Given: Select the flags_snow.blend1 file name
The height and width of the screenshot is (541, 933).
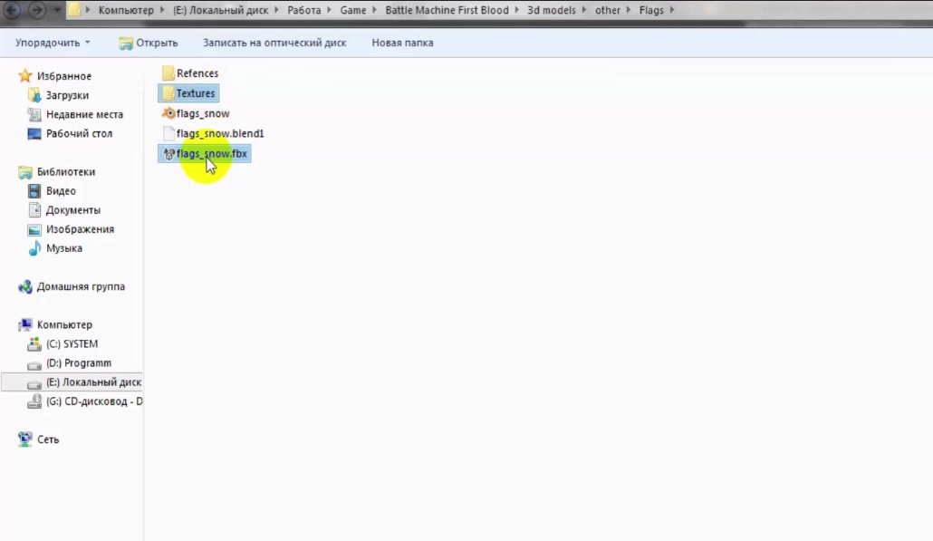Looking at the screenshot, I should pos(220,133).
